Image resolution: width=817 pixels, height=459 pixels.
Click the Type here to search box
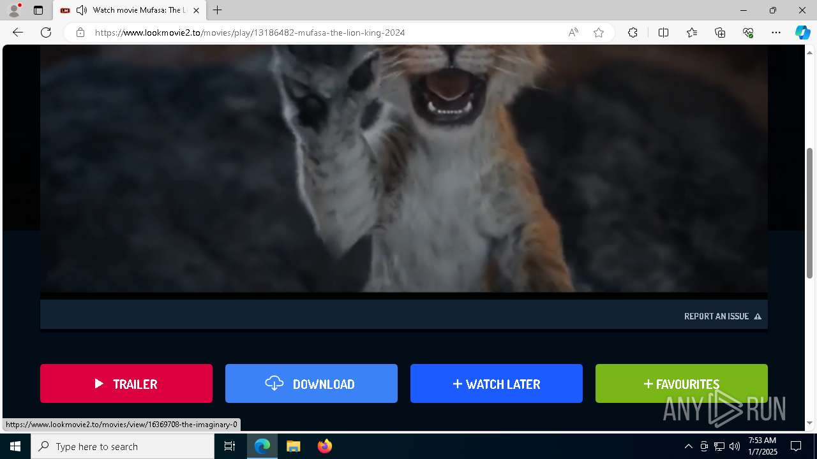click(x=123, y=446)
